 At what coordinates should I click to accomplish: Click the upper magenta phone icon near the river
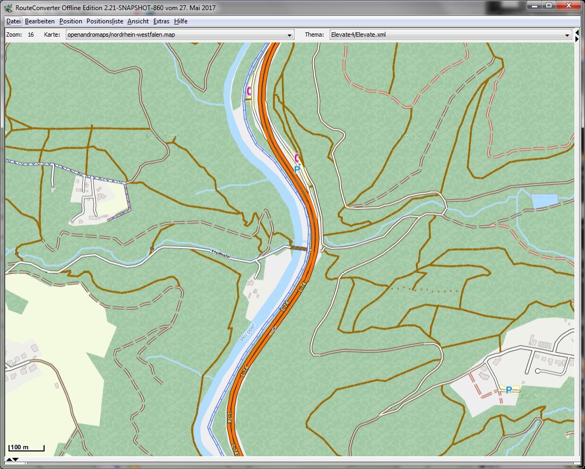[x=249, y=91]
